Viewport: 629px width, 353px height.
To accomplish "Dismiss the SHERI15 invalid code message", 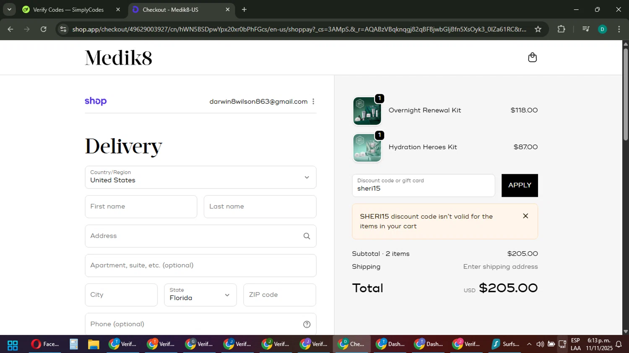I will tap(525, 216).
